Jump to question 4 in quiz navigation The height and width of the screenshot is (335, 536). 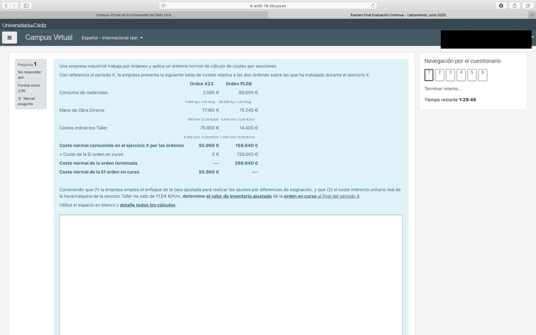(461, 75)
